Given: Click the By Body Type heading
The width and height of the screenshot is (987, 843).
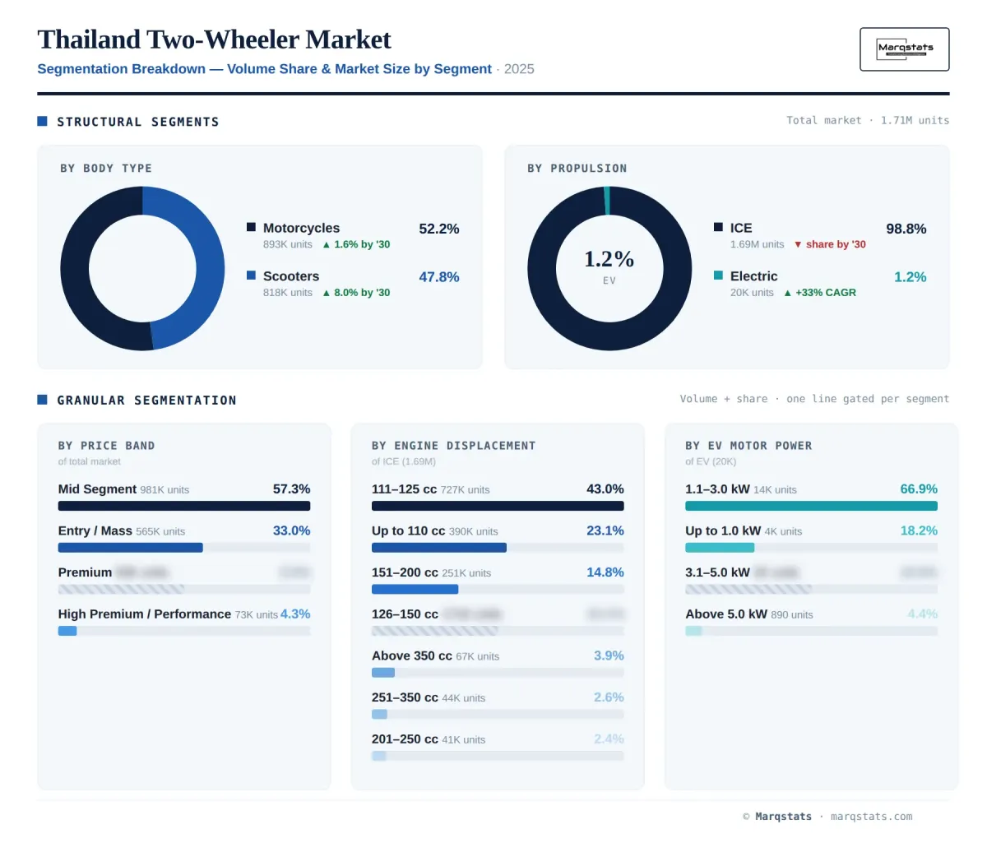Looking at the screenshot, I should pyautogui.click(x=106, y=168).
